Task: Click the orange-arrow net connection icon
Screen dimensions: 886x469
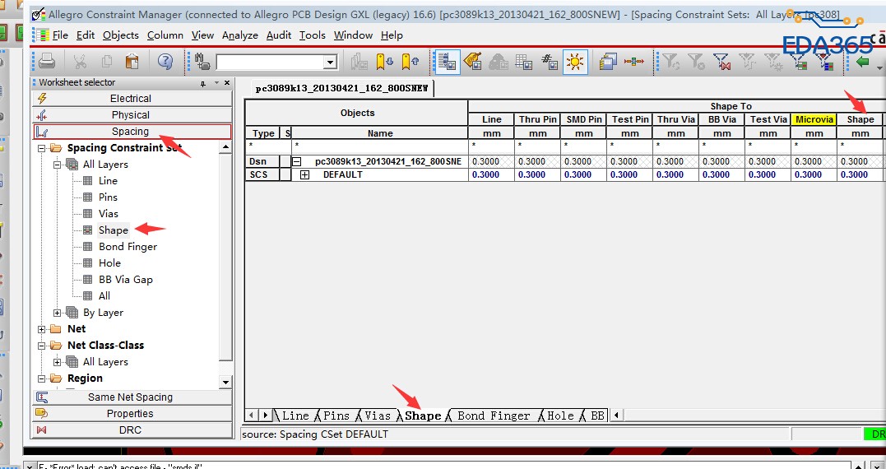Action: 634,61
